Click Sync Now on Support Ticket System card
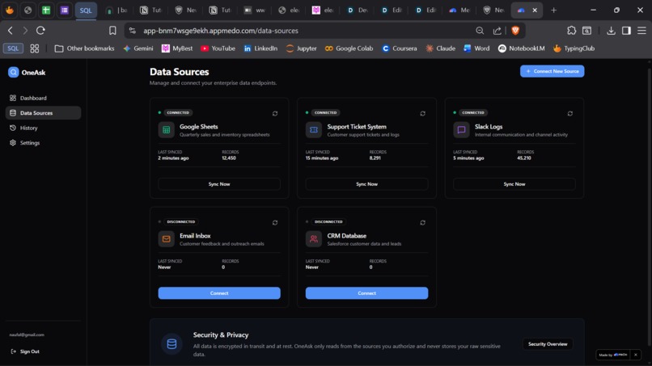 point(366,184)
